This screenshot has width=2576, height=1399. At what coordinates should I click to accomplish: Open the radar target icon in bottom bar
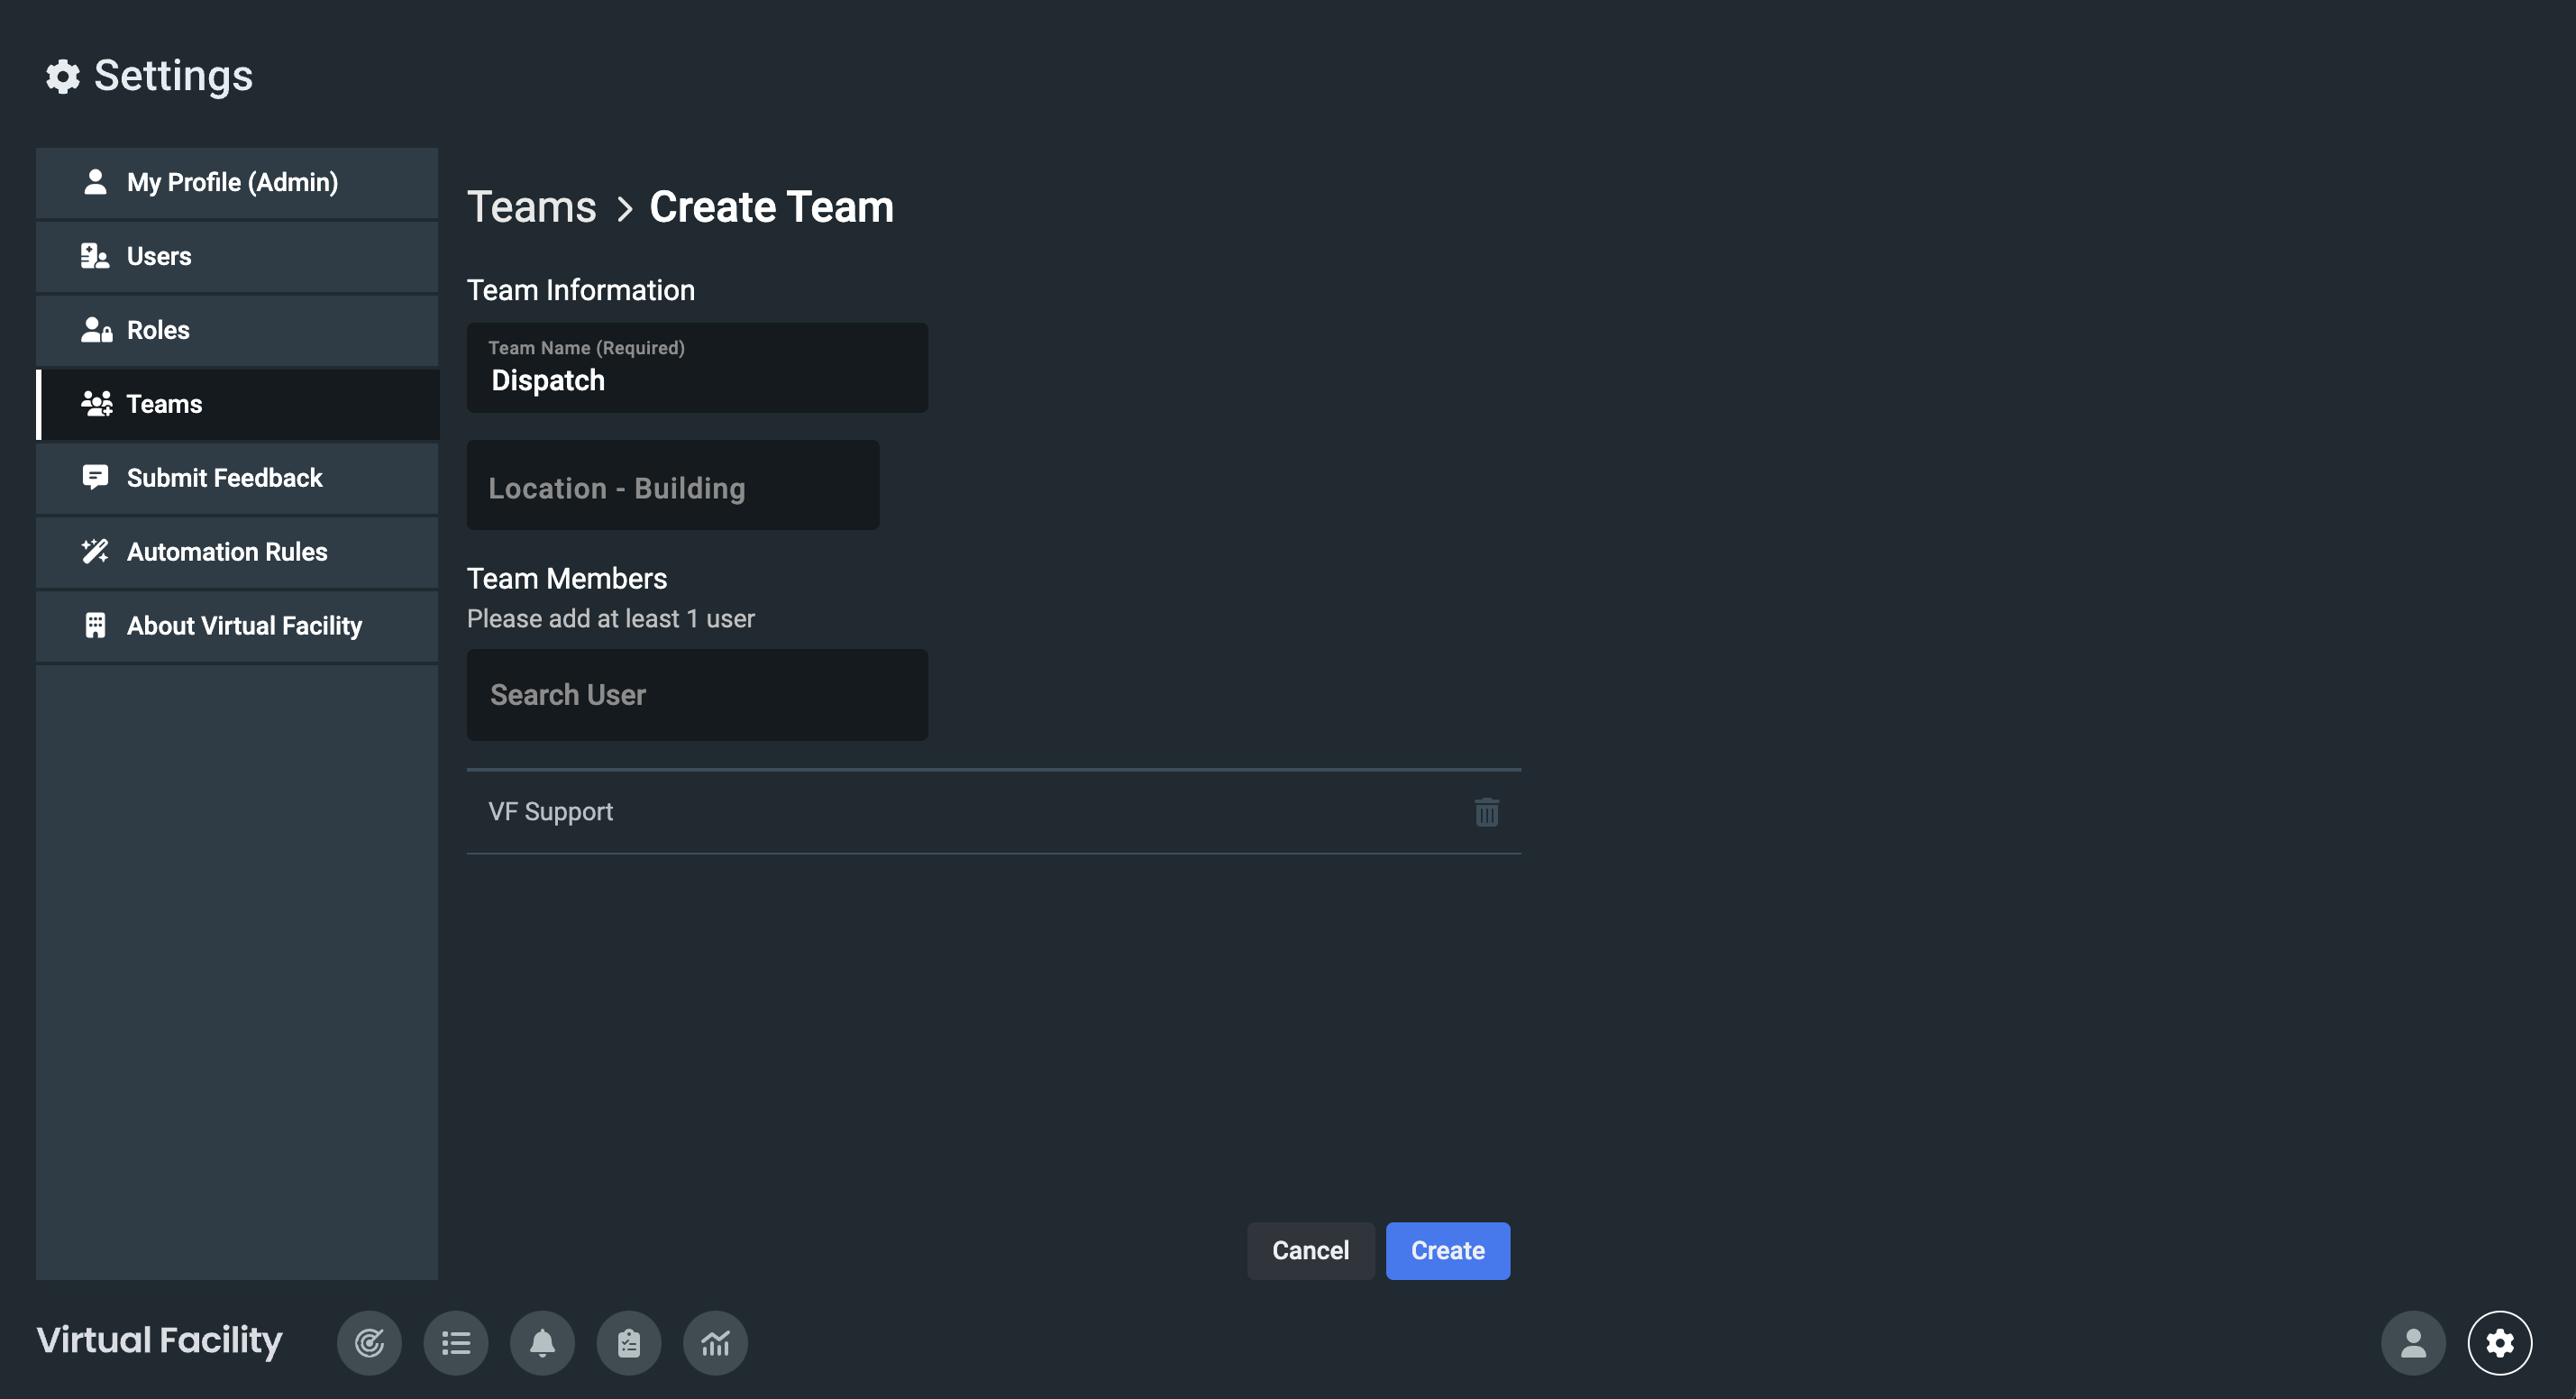tap(369, 1343)
